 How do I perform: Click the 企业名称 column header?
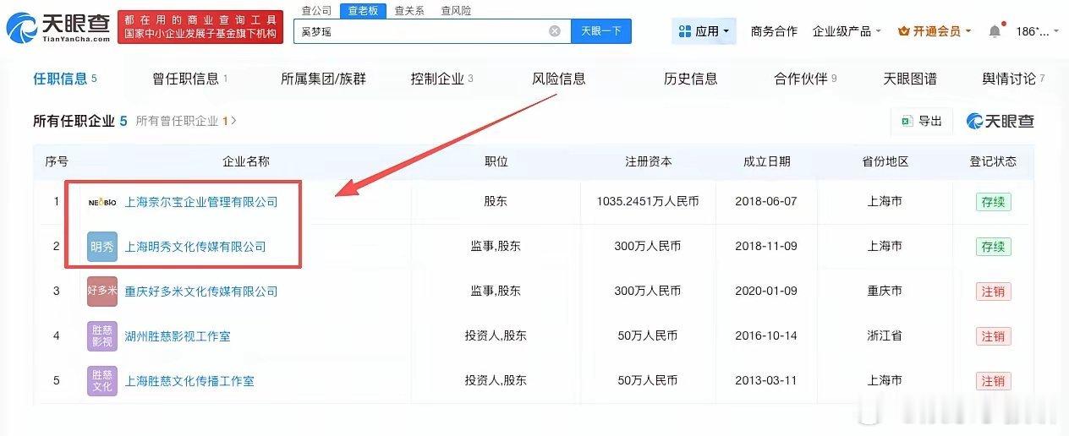click(246, 161)
